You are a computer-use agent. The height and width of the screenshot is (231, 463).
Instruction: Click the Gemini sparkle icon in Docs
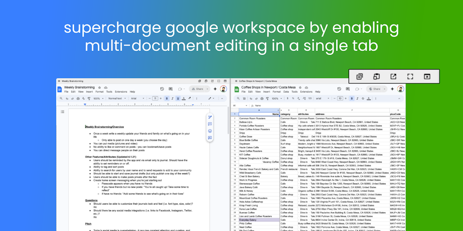coord(215,89)
